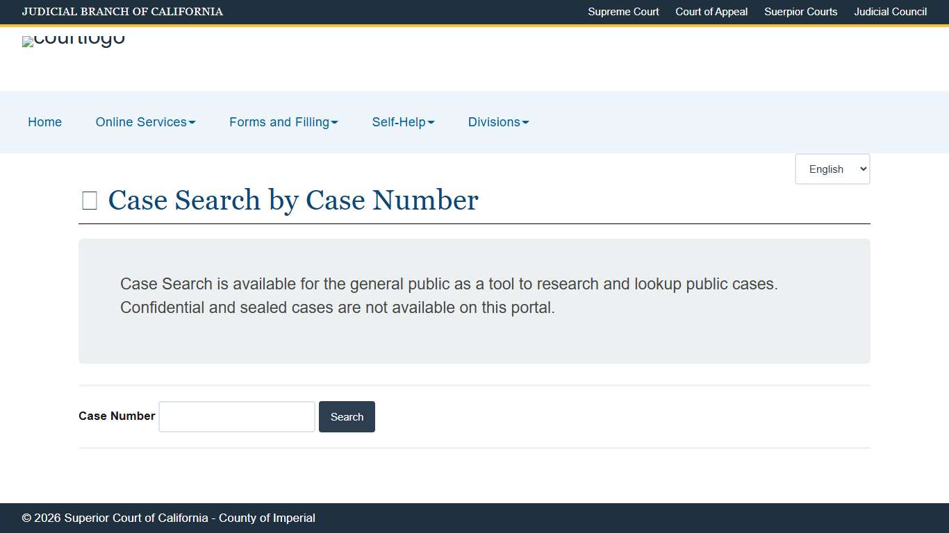Click the dark footer bar's empty area
The width and height of the screenshot is (949, 533).
click(625, 518)
